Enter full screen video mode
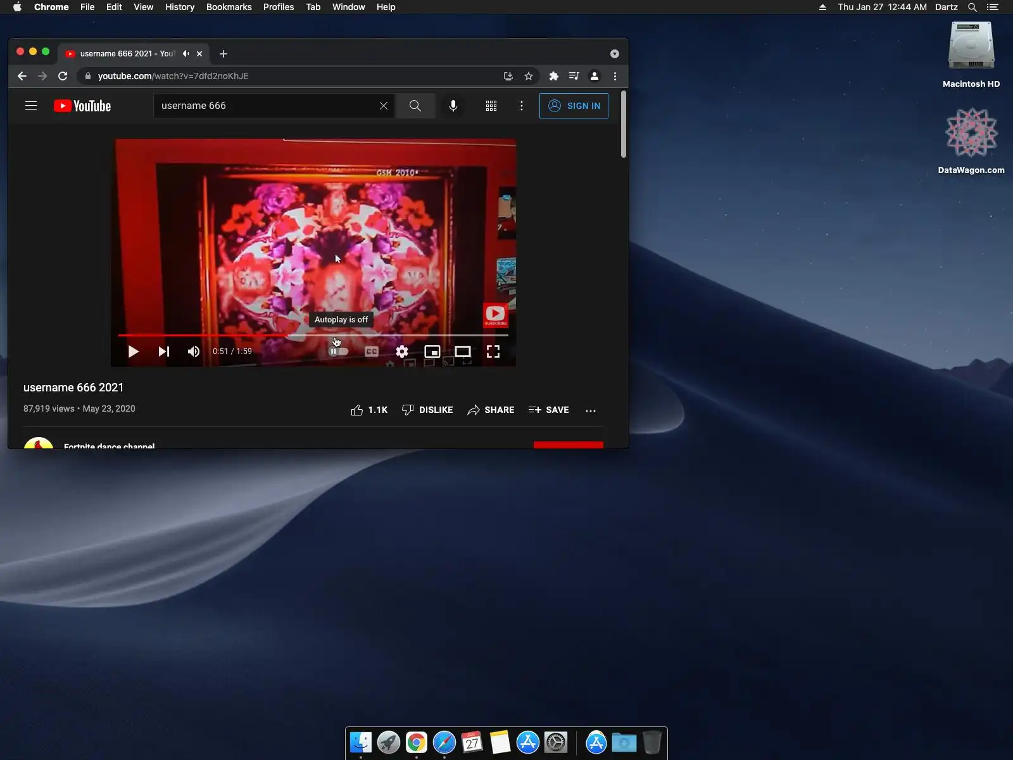This screenshot has width=1013, height=760. tap(493, 351)
